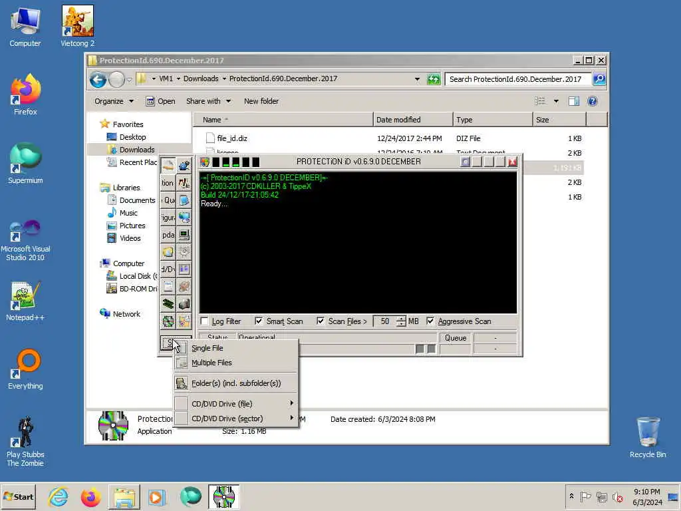Click the blue bug icon in Protection ID sidebar
Viewport: 681px width, 511px height.
184,166
